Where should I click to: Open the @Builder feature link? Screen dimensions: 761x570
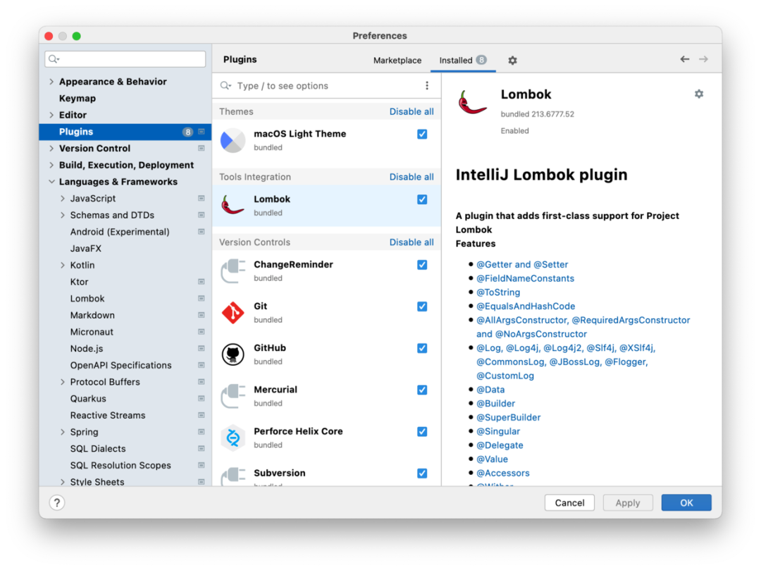[x=495, y=404]
